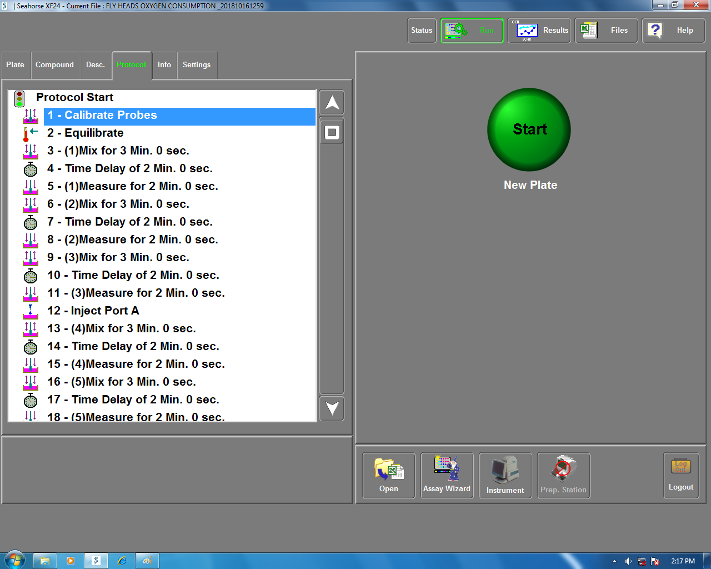Click the New Plate label
Viewport: 711px width, 569px height.
(x=530, y=186)
